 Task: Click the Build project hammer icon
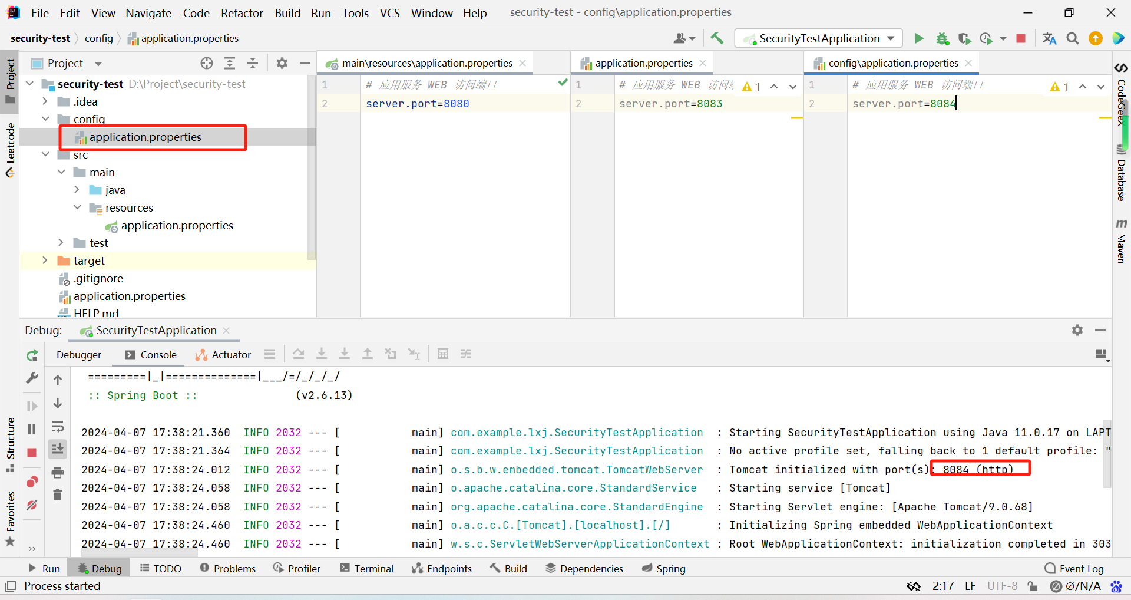tap(717, 38)
